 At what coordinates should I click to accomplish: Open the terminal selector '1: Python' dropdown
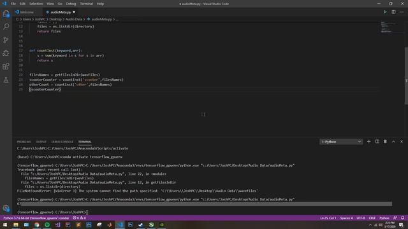[x=341, y=142]
